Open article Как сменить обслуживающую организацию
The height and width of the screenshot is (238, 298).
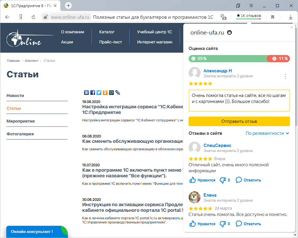(133, 141)
